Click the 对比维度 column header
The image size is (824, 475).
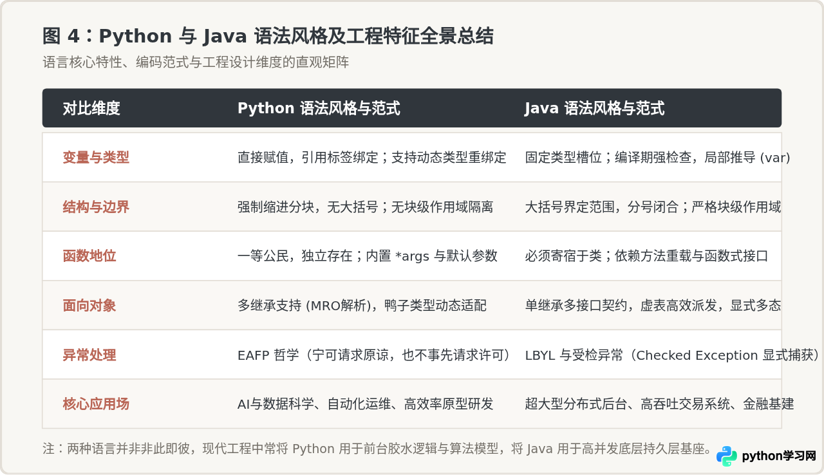tap(91, 108)
